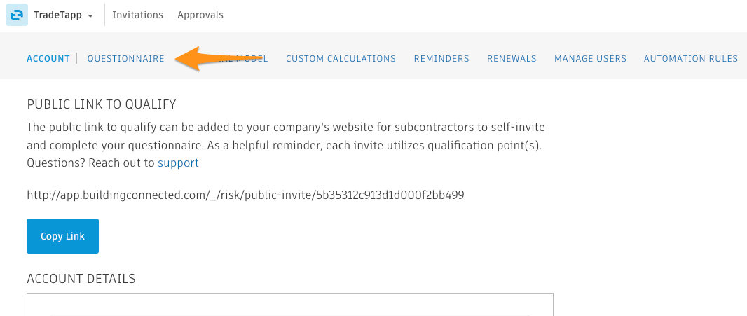Open the TradeTapp dropdown arrow
This screenshot has height=316, width=747.
[x=90, y=15]
